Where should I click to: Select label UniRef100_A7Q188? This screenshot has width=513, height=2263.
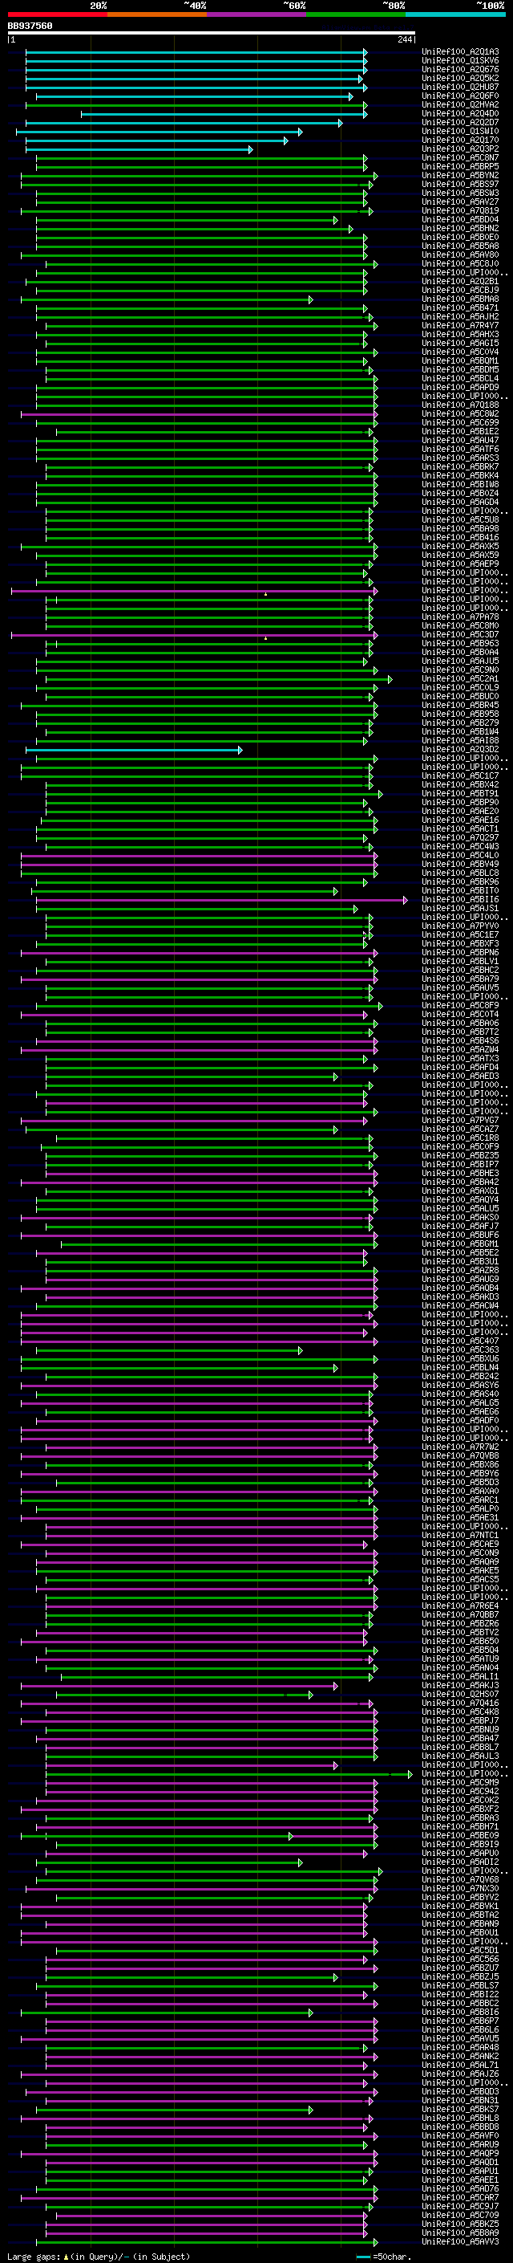[x=460, y=405]
